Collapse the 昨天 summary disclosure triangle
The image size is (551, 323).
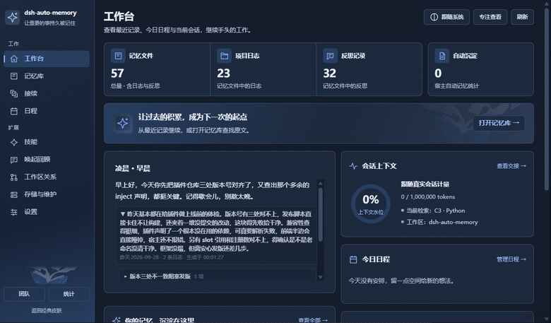123,213
